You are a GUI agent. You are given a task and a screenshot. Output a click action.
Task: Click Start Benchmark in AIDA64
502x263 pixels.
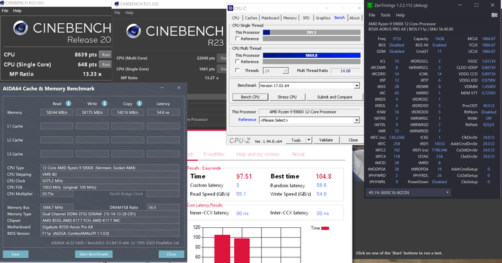93,254
